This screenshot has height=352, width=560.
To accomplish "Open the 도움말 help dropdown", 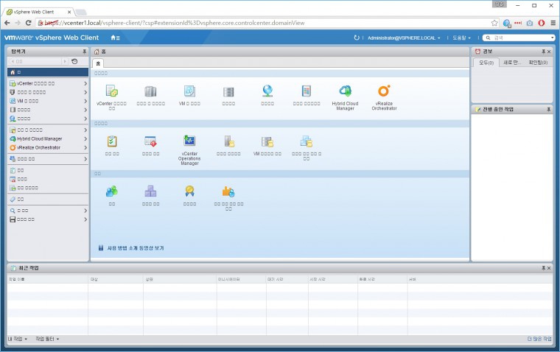I will coord(461,38).
